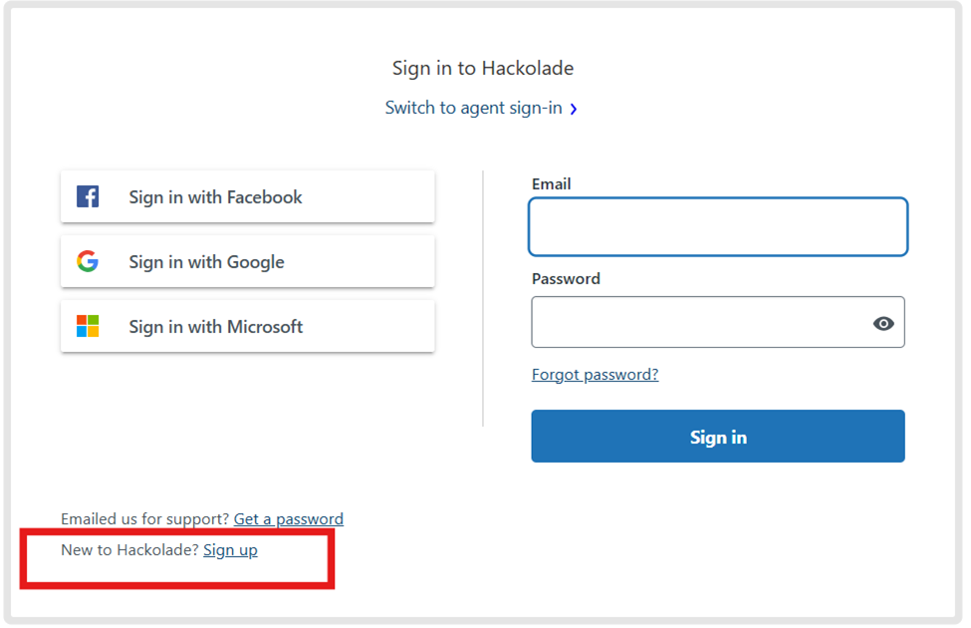Viewport: 971px width, 628px height.
Task: Click the Sign in to Hackolade heading
Action: tap(482, 69)
